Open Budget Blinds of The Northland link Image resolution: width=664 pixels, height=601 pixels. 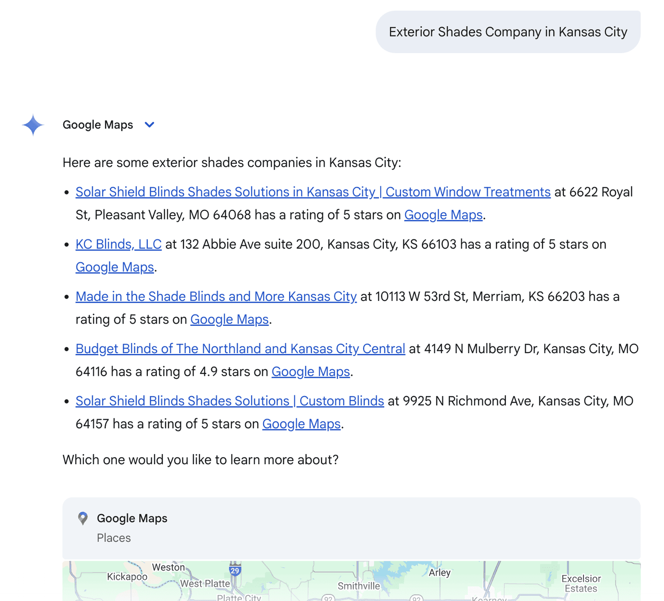[240, 349]
